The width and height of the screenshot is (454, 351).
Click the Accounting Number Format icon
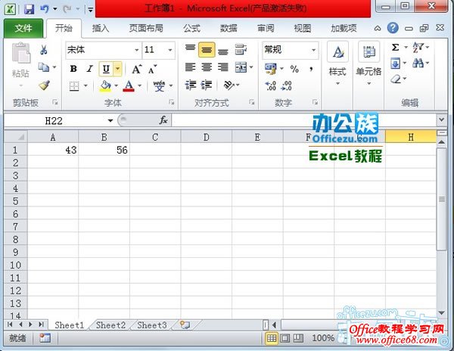pyautogui.click(x=270, y=69)
